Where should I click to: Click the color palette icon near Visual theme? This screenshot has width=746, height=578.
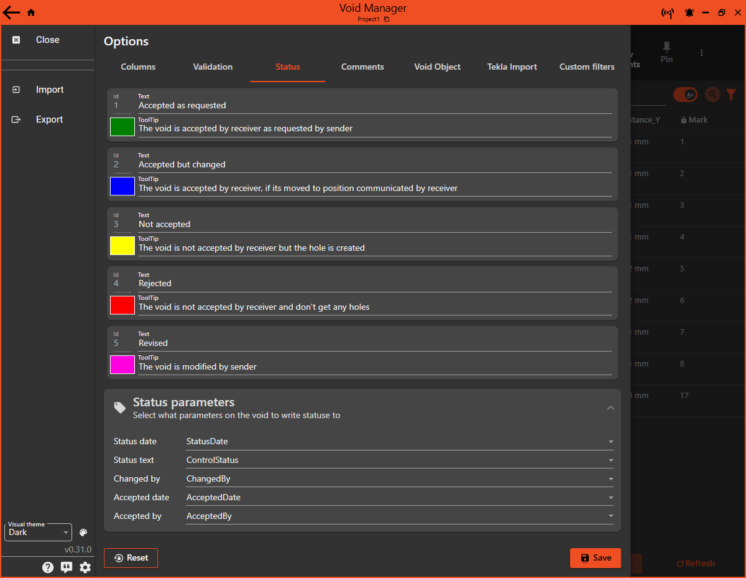[x=83, y=532]
